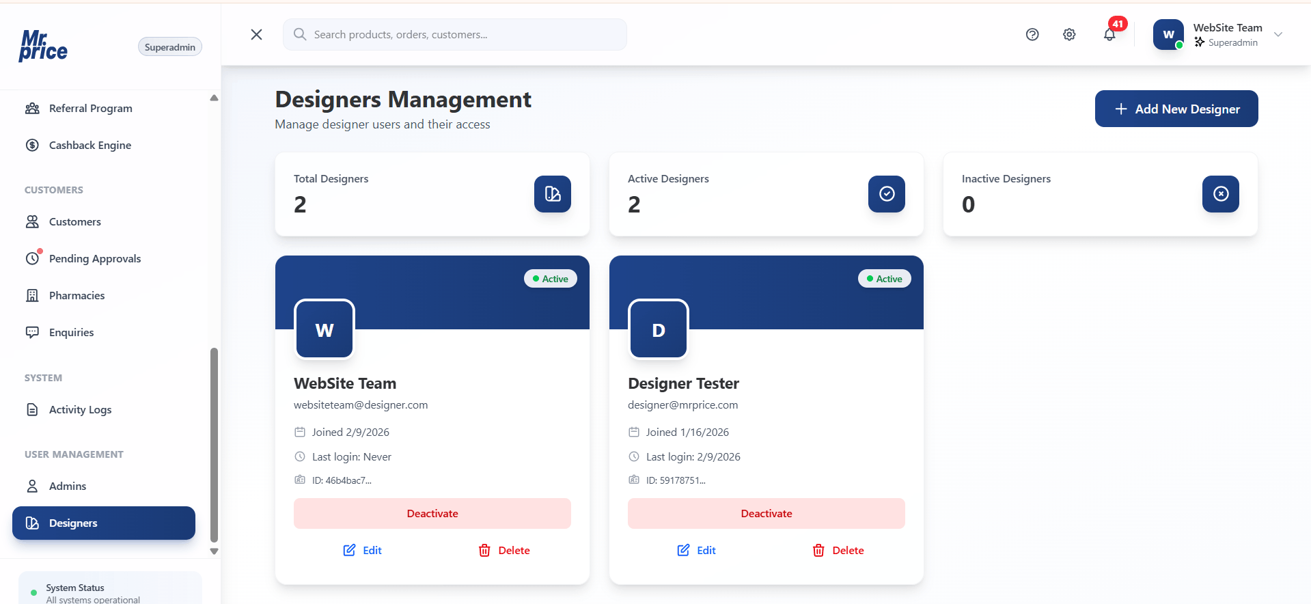Click Active badge on WebSite Team card
This screenshot has height=604, width=1311.
pyautogui.click(x=551, y=279)
